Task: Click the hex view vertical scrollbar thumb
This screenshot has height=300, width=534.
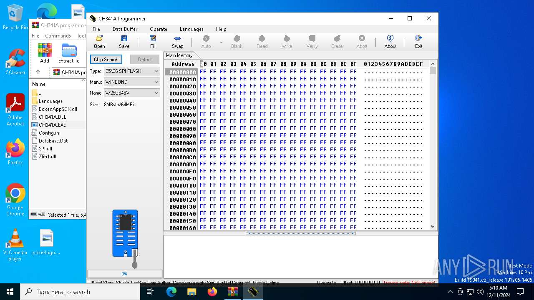Action: pyautogui.click(x=433, y=71)
